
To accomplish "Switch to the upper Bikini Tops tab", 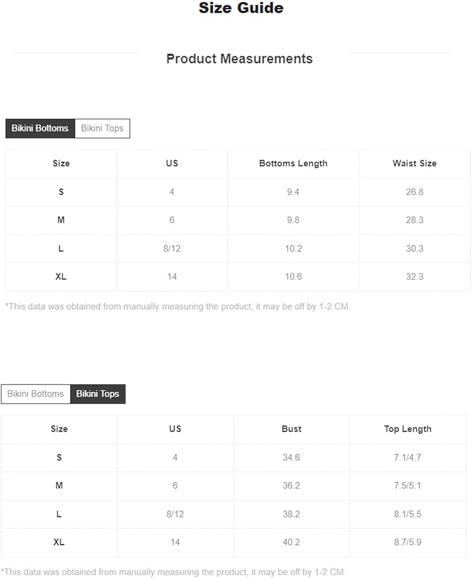I will (x=102, y=128).
